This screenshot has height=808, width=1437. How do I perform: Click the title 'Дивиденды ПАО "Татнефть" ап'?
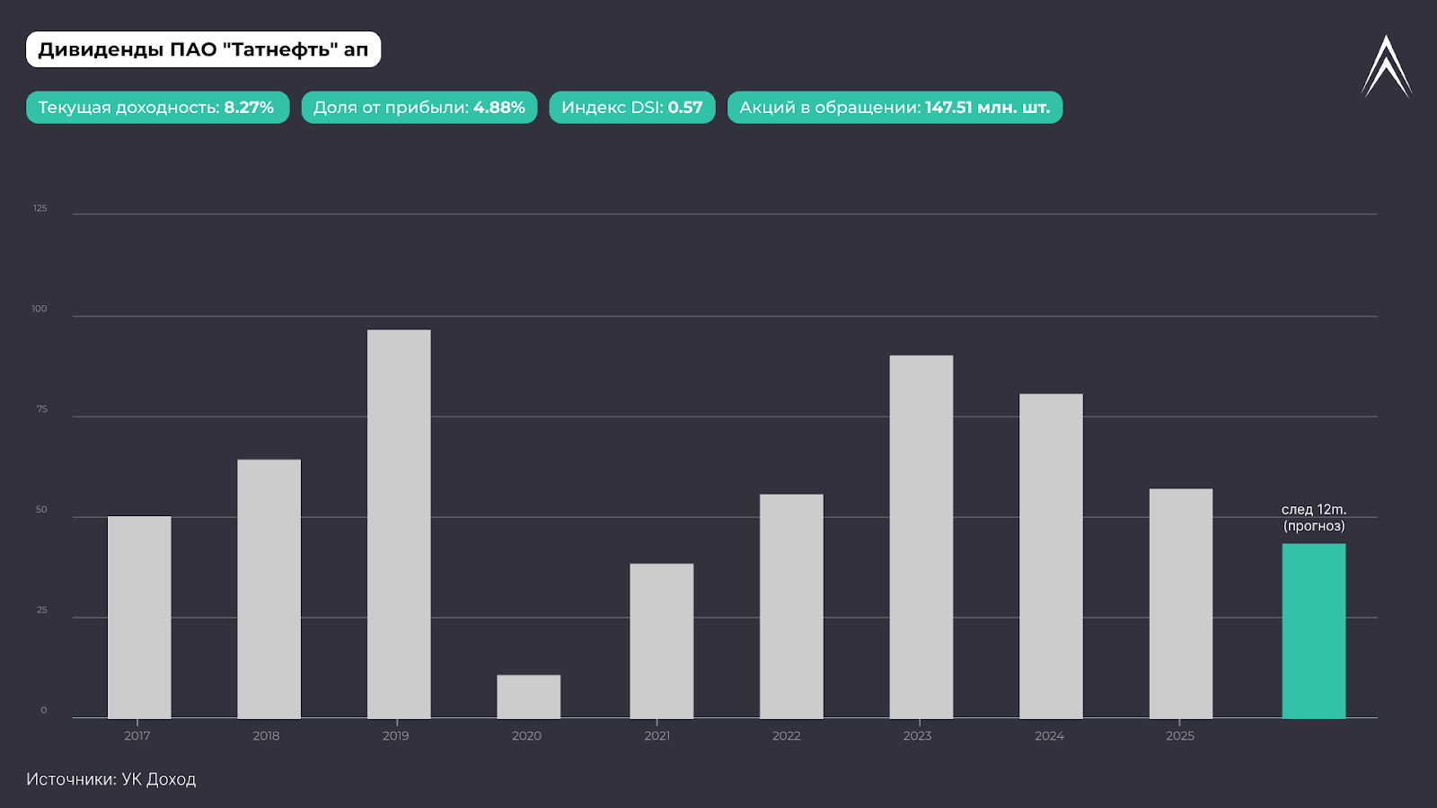pos(204,49)
